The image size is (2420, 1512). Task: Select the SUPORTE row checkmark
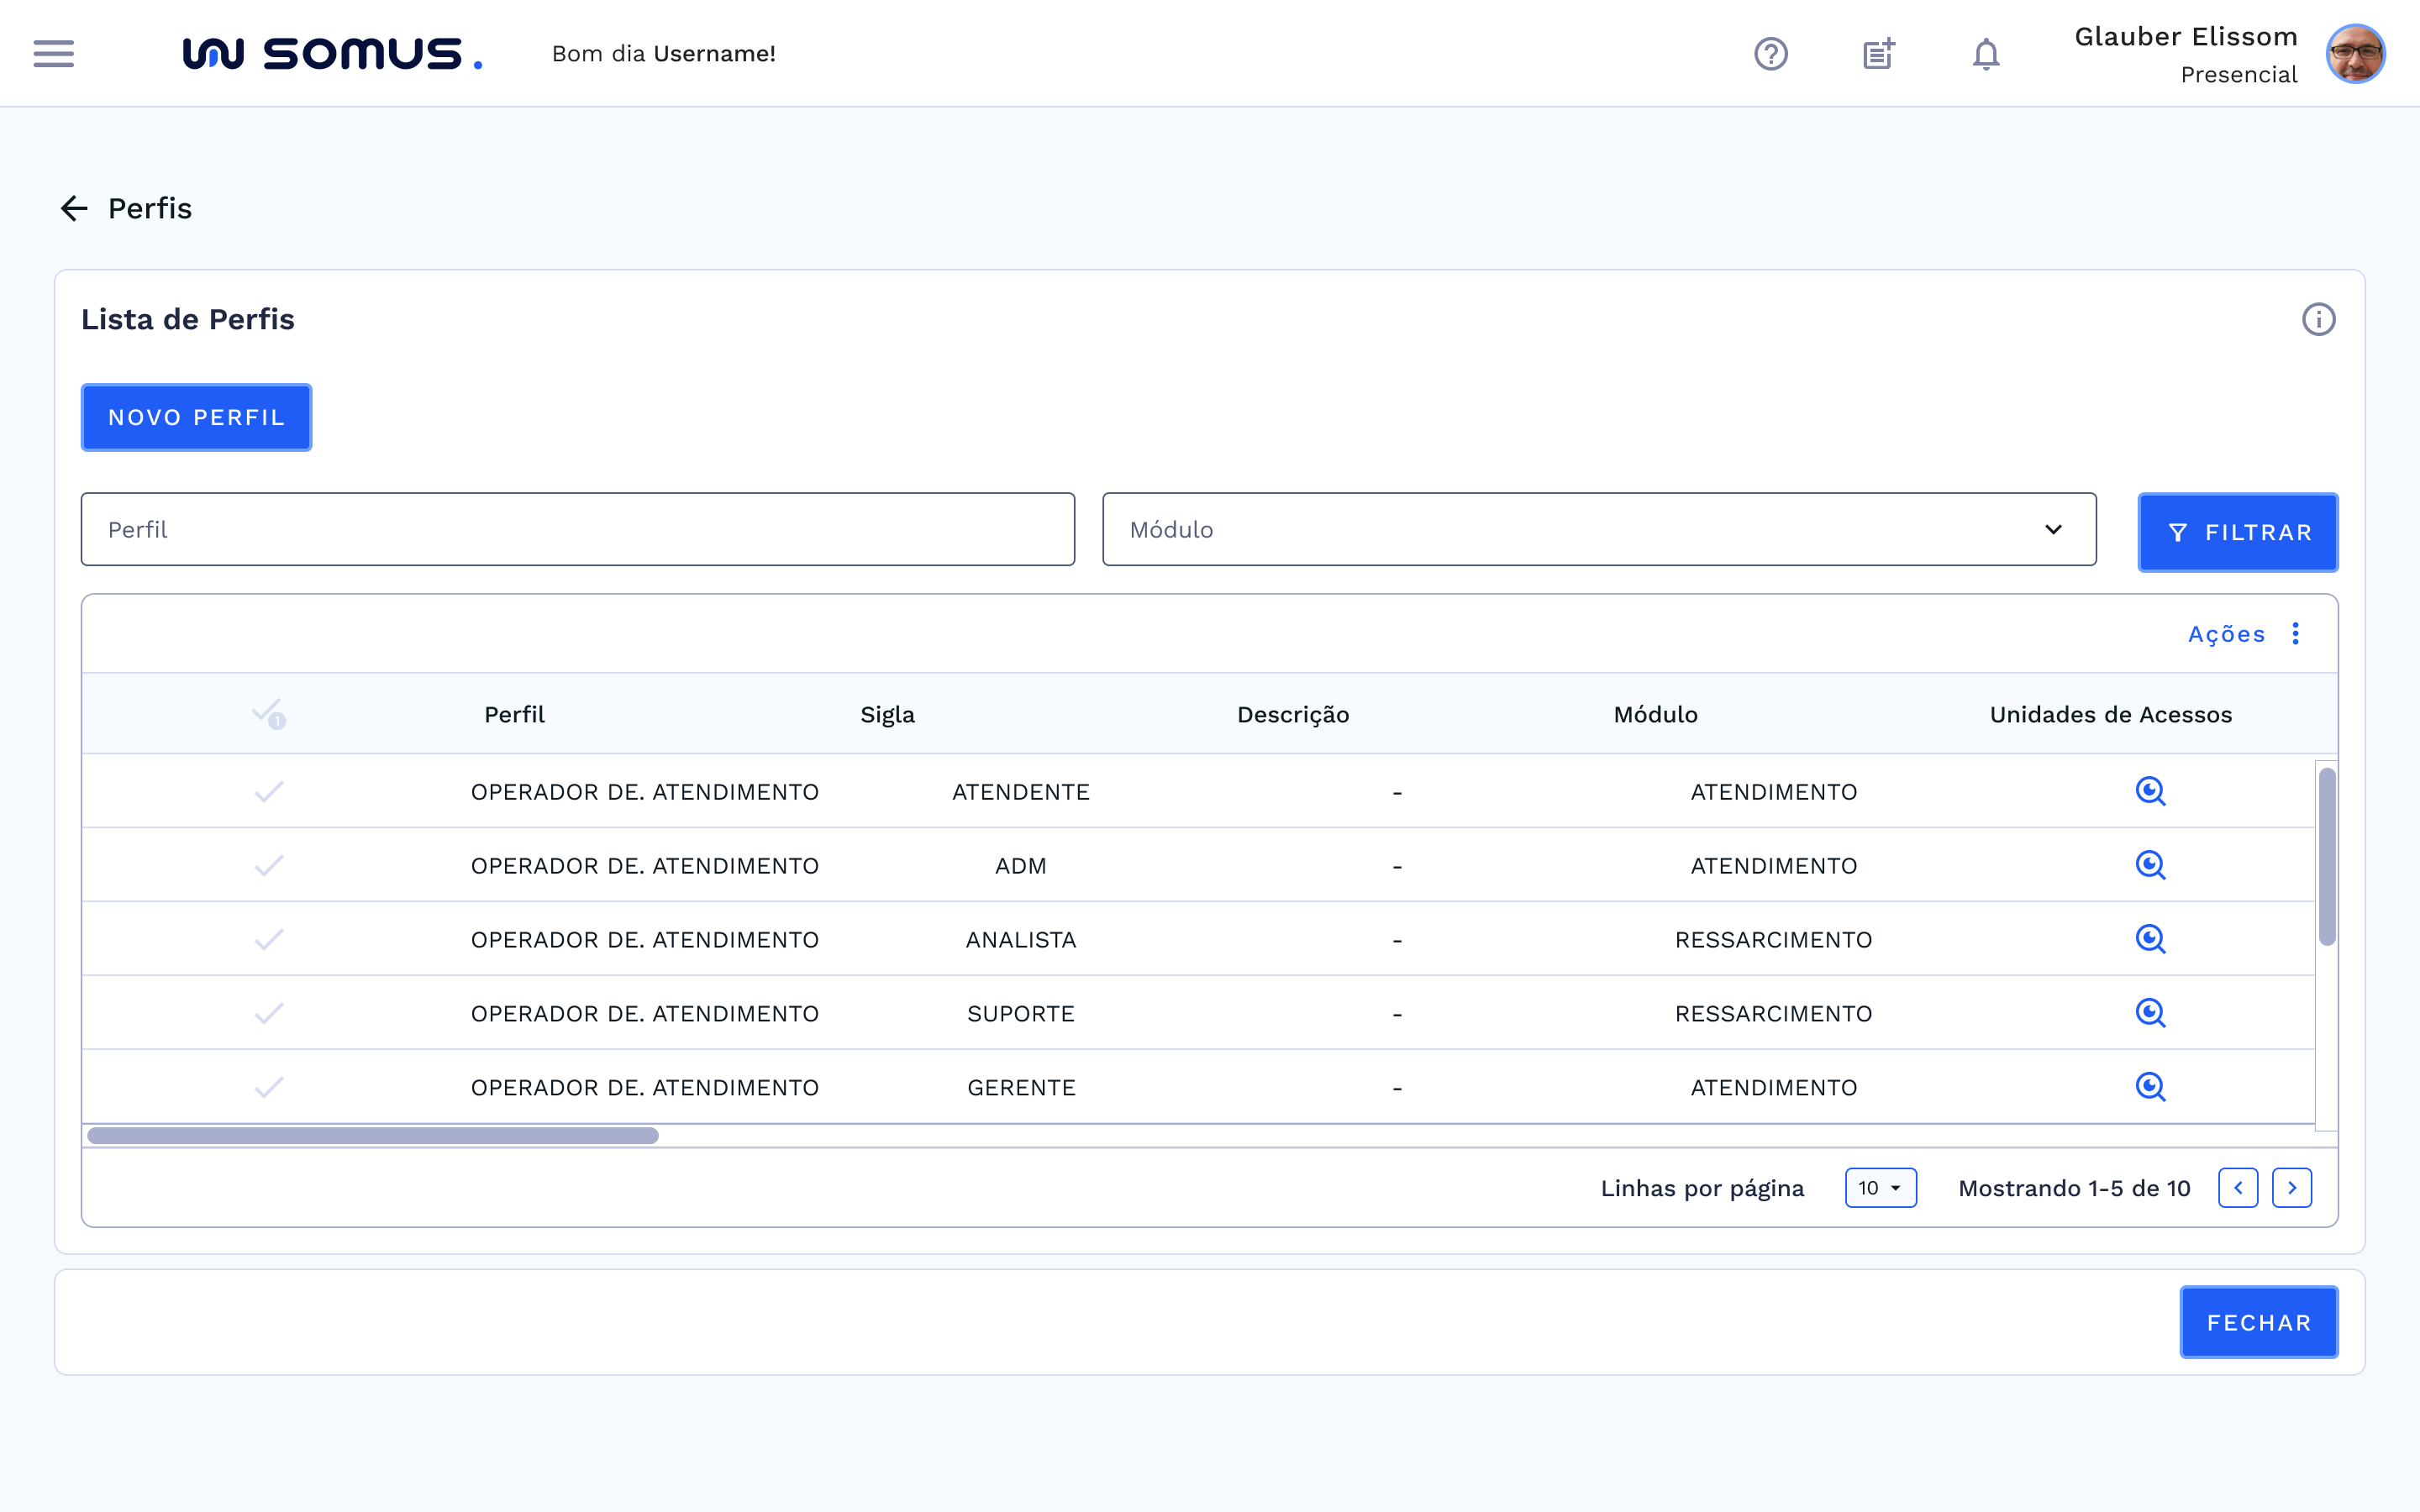(268, 1013)
